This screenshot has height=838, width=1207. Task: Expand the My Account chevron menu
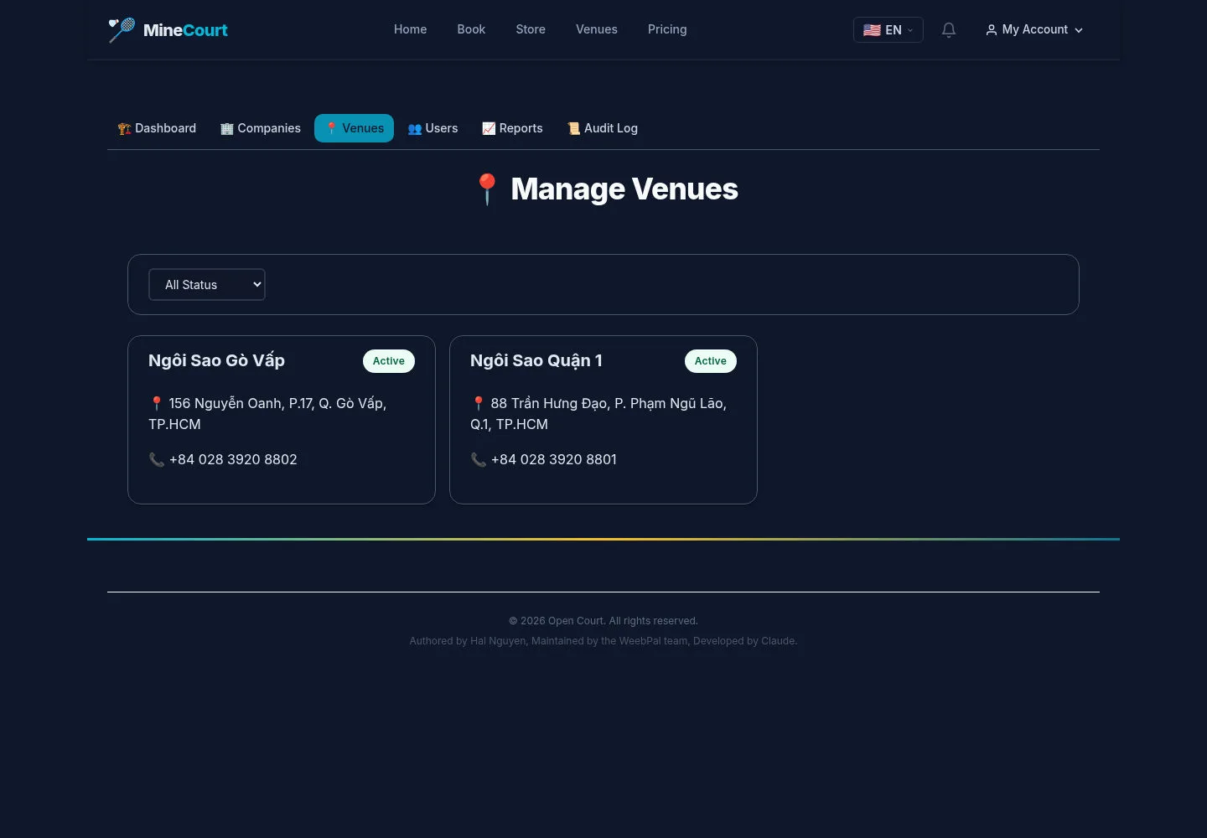(x=1079, y=30)
